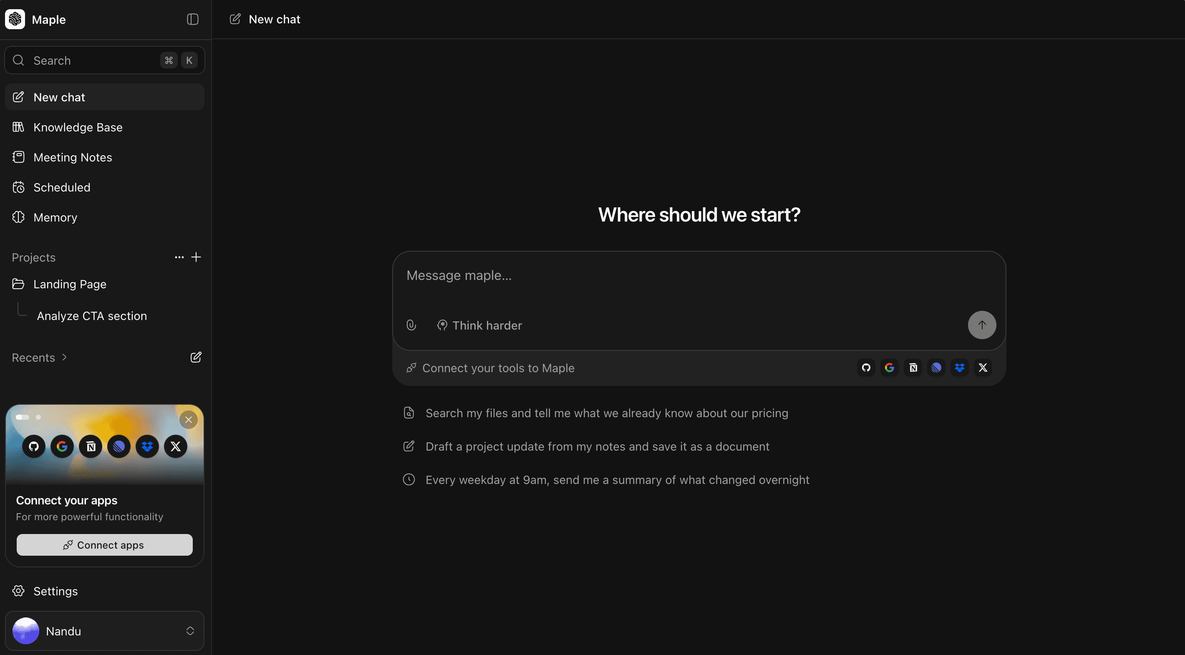Click Dropbox icon in Connect apps card

(x=147, y=446)
